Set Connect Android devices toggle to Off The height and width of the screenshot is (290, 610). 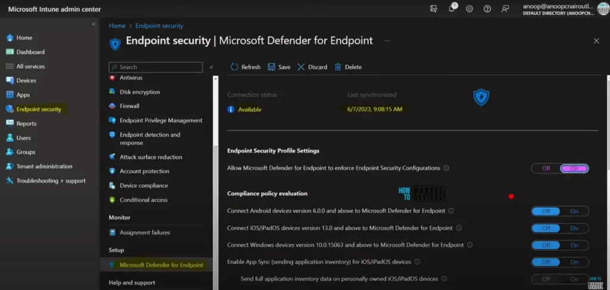click(x=546, y=211)
